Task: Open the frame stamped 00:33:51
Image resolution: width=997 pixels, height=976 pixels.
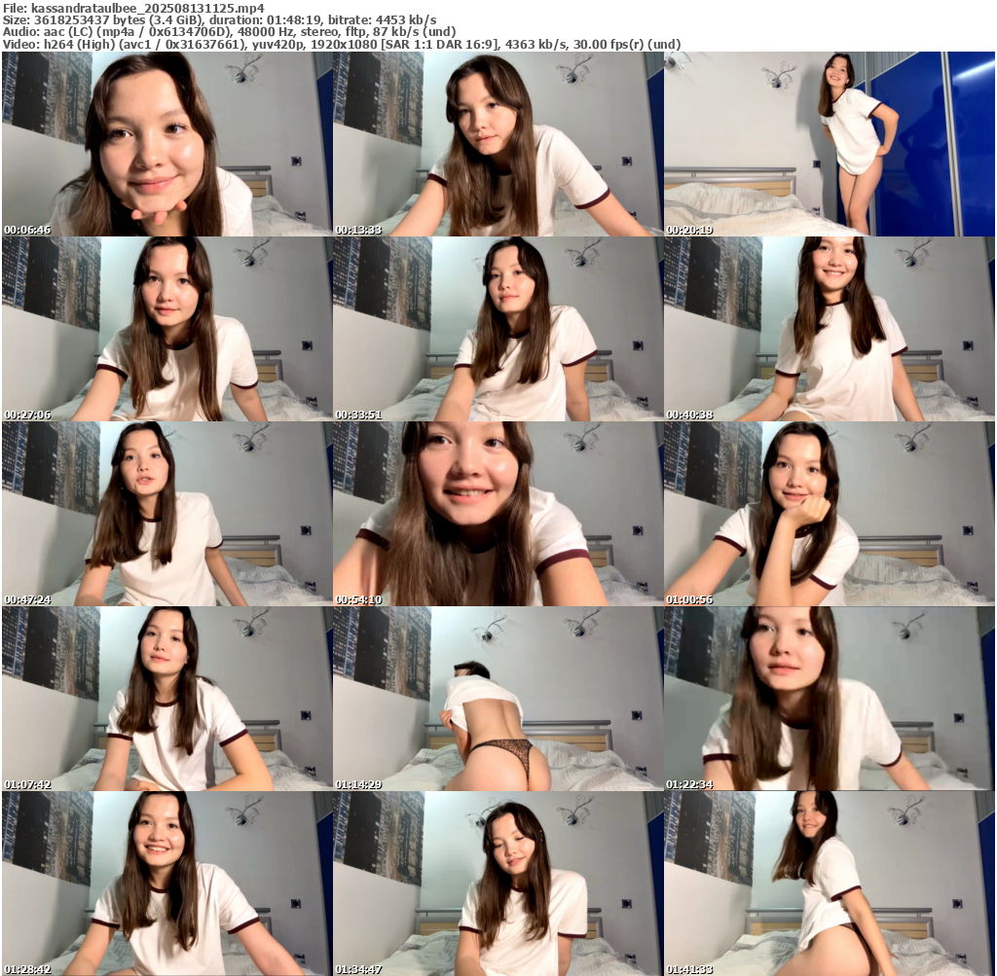Action: pos(498,329)
